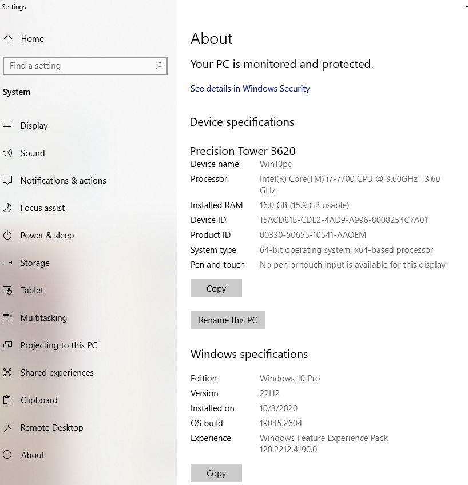The image size is (468, 485).
Task: Click the Multitasking icon
Action: point(7,317)
